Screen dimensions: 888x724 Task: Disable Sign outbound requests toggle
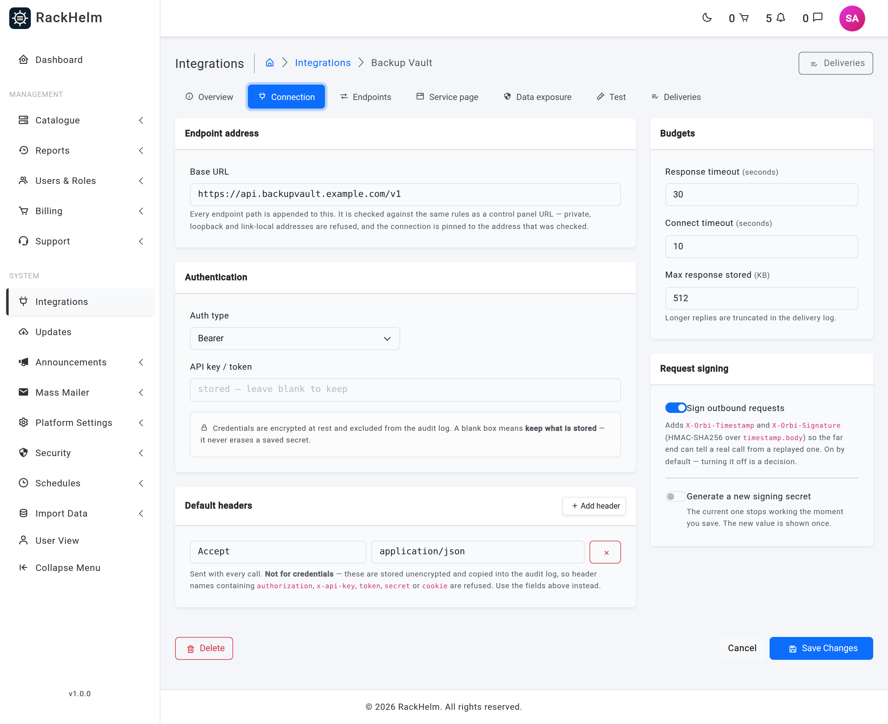(x=675, y=408)
